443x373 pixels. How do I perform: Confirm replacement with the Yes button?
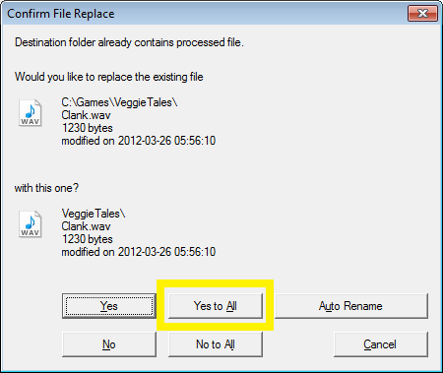tap(109, 306)
